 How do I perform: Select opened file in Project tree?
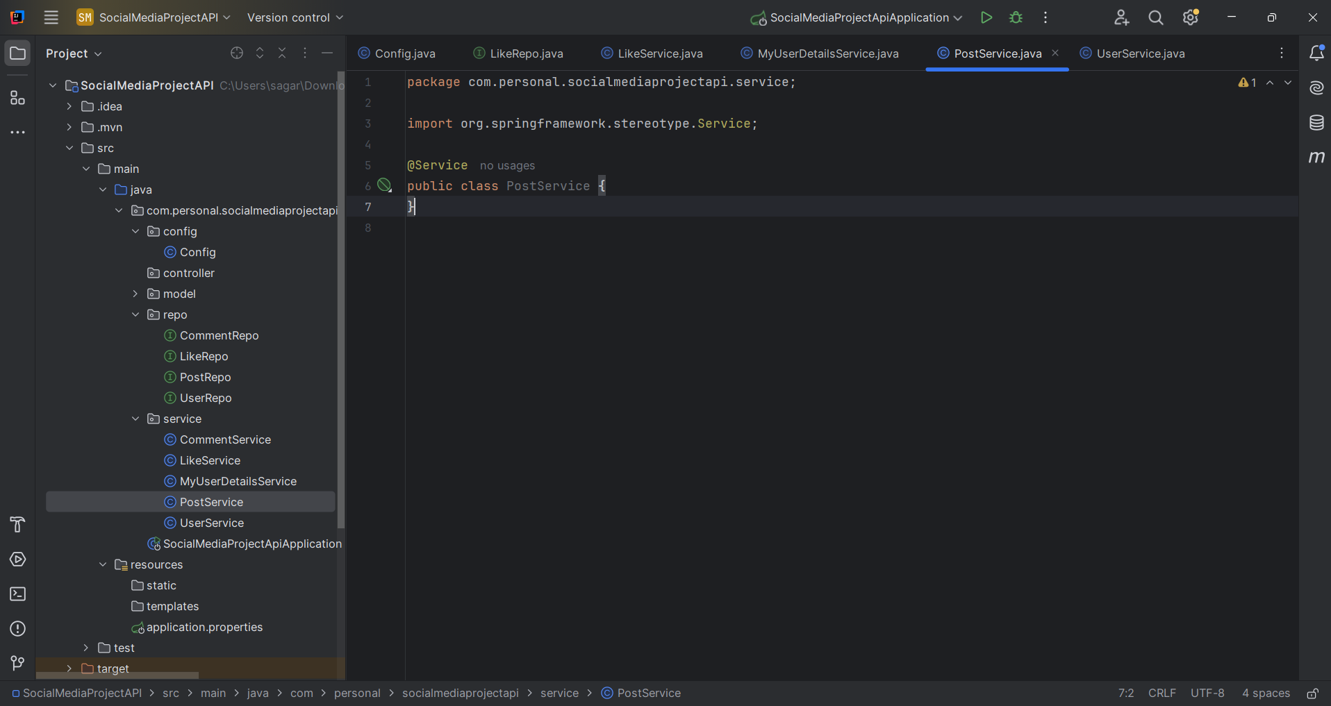(x=237, y=53)
